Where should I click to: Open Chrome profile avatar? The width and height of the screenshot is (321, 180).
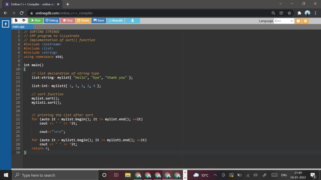click(x=307, y=13)
